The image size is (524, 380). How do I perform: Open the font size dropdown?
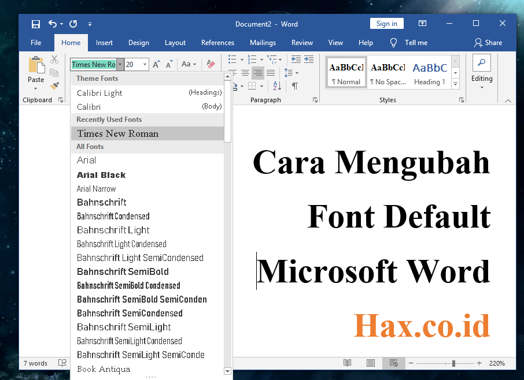pyautogui.click(x=146, y=64)
